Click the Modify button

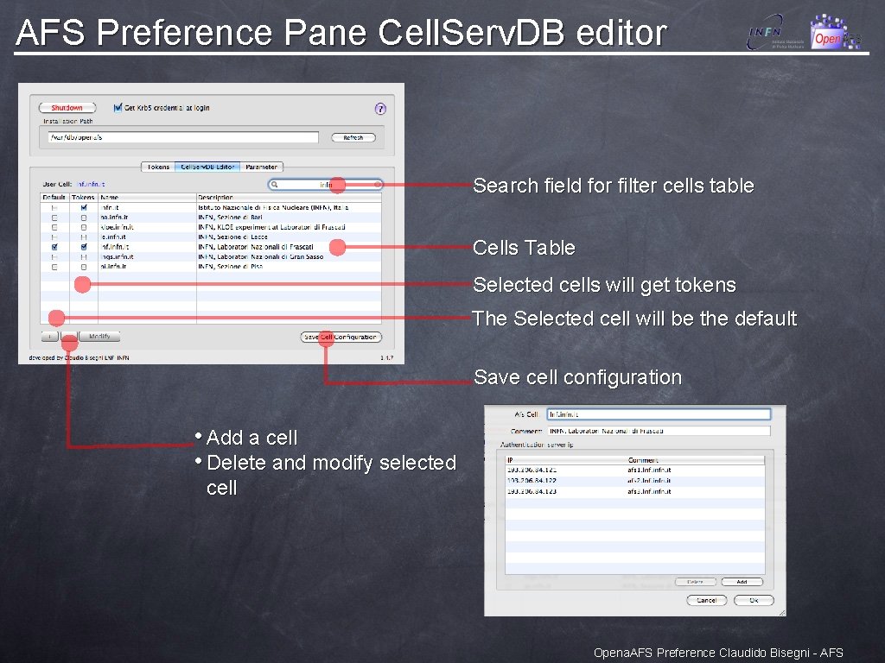click(99, 337)
